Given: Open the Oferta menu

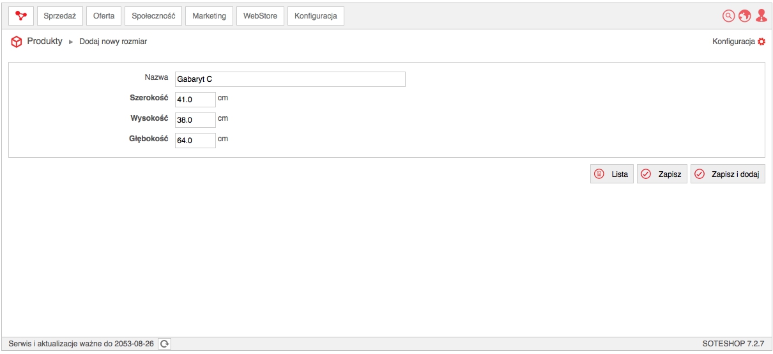Looking at the screenshot, I should tap(103, 16).
